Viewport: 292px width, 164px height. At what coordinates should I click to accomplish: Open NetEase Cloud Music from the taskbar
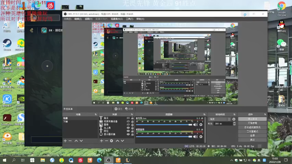80,160
